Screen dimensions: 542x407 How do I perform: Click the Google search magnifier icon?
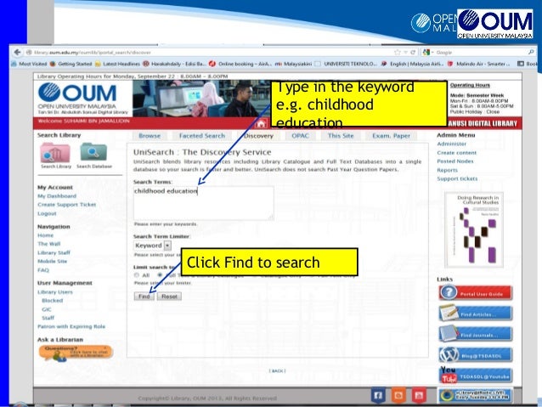coord(531,52)
